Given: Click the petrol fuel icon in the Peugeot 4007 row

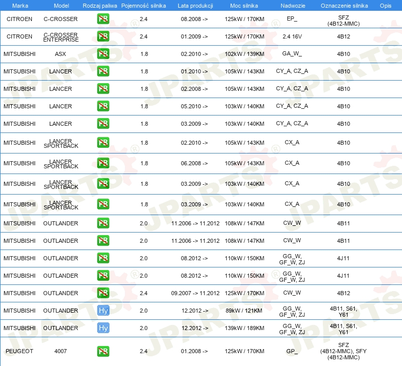Looking at the screenshot, I should 103,351.
